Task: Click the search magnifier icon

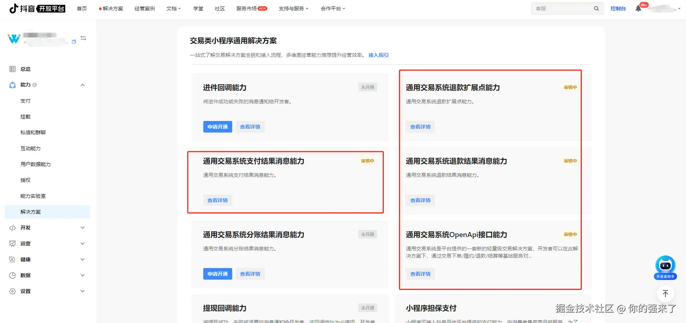Action: [x=596, y=9]
